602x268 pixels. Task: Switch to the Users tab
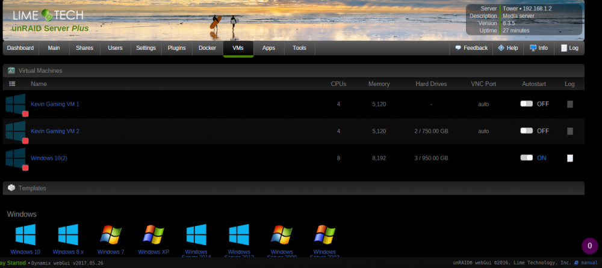(115, 48)
